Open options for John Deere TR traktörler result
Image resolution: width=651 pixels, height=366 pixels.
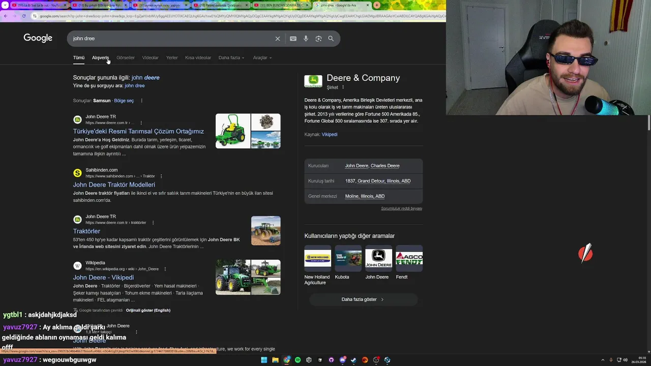[153, 223]
